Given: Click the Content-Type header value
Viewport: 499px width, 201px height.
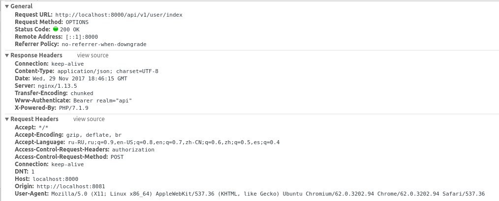Looking at the screenshot, I should [x=108, y=72].
